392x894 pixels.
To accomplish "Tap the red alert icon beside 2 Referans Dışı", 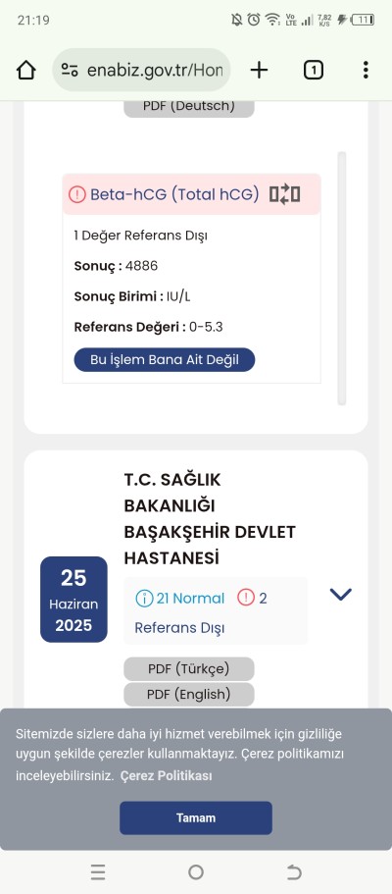I will 246,598.
